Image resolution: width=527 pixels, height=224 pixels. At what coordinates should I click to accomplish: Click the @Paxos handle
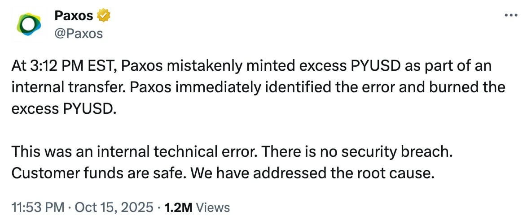coord(79,33)
